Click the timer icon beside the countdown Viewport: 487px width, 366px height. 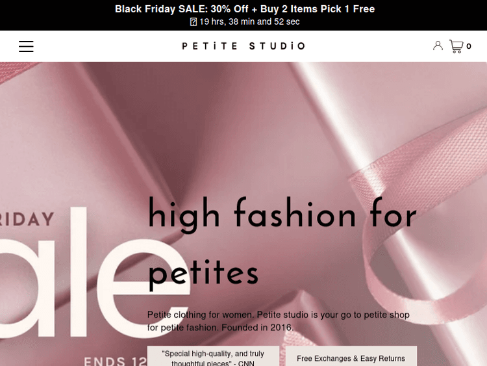click(x=194, y=21)
